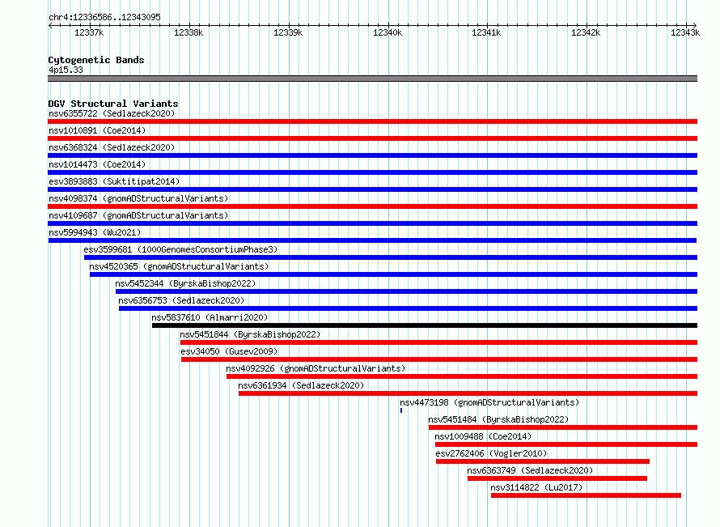Click the blue bar for nsv4109687

click(x=372, y=223)
